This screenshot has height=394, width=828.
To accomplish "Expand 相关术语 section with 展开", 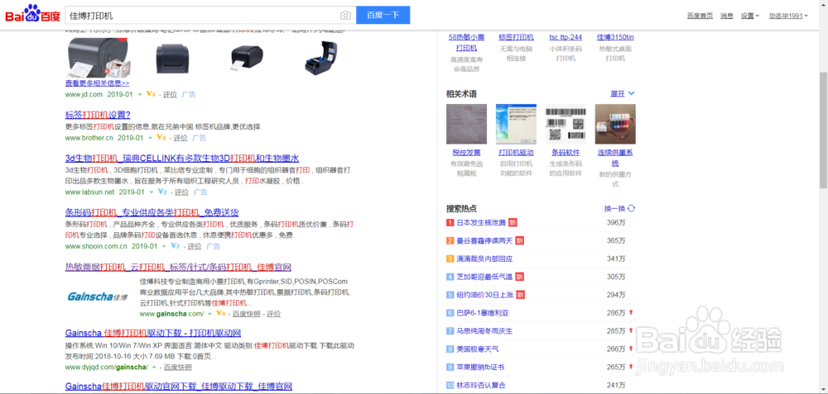I will click(623, 94).
